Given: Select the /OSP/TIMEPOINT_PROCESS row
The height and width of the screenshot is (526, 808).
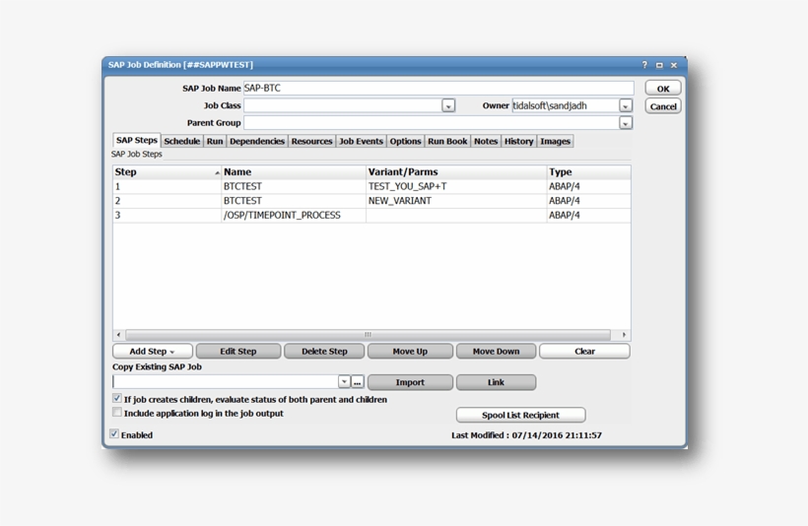Looking at the screenshot, I should point(371,216).
